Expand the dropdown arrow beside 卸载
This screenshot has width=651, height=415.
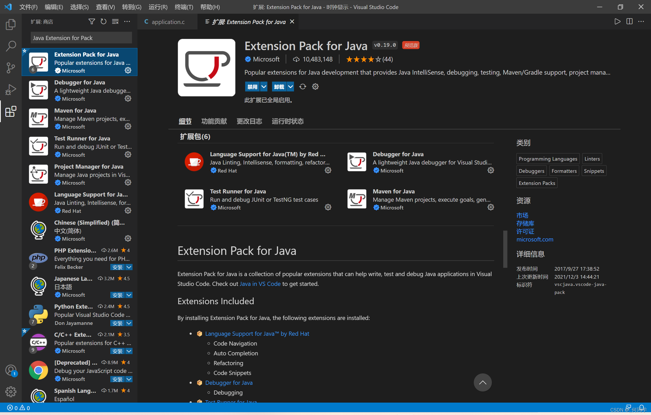pyautogui.click(x=291, y=87)
